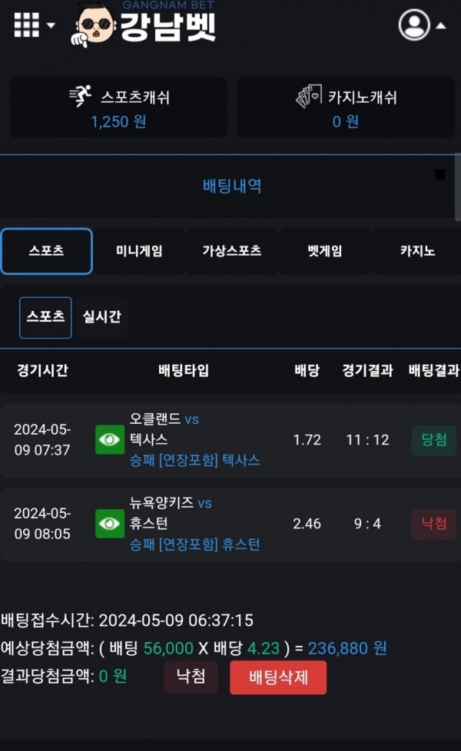Click the green 당첨 result badge
The width and height of the screenshot is (461, 751).
433,440
